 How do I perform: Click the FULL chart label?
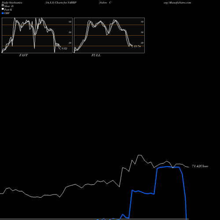[x=96, y=55]
